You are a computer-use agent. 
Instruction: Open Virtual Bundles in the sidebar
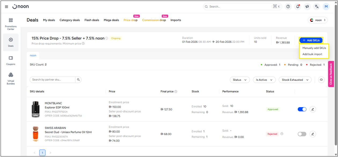pos(11,78)
